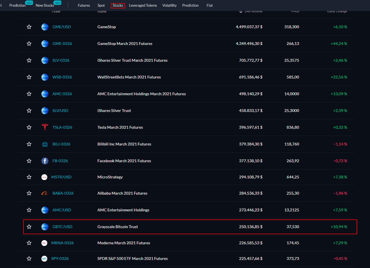Viewport: 370px width, 268px height.
Task: Sort the table by Price column
Action: [x=295, y=11]
